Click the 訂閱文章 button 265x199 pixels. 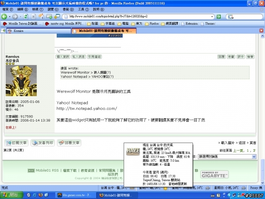click(x=16, y=143)
